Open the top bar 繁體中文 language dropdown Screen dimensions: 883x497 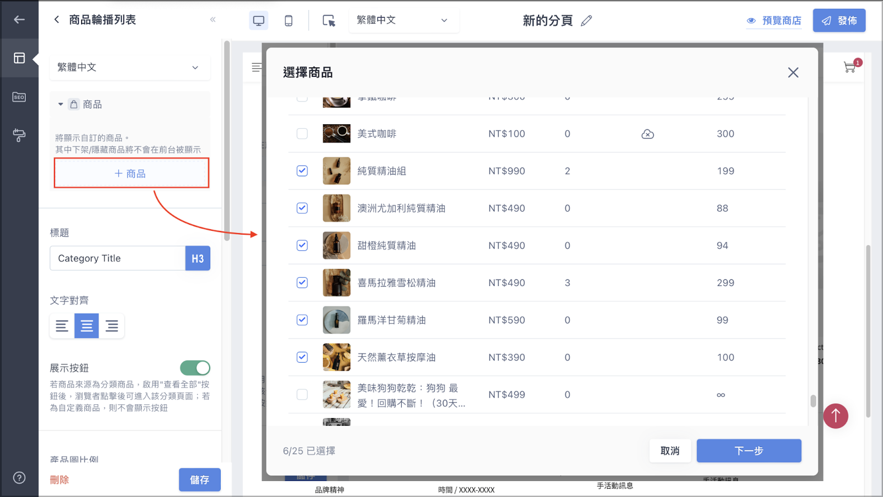(x=403, y=20)
